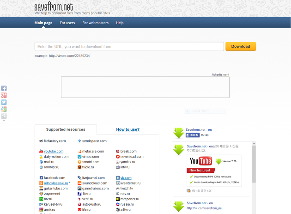Click the smotri.com site icon
Viewport: 291px width, 214px height.
79,162
